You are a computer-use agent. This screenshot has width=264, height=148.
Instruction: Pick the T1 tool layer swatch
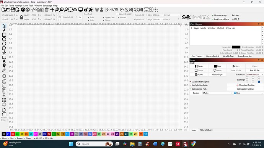coord(141,134)
